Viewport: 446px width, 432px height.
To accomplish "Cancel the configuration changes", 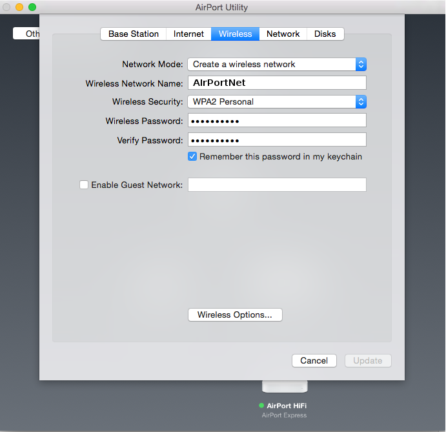I will point(314,360).
